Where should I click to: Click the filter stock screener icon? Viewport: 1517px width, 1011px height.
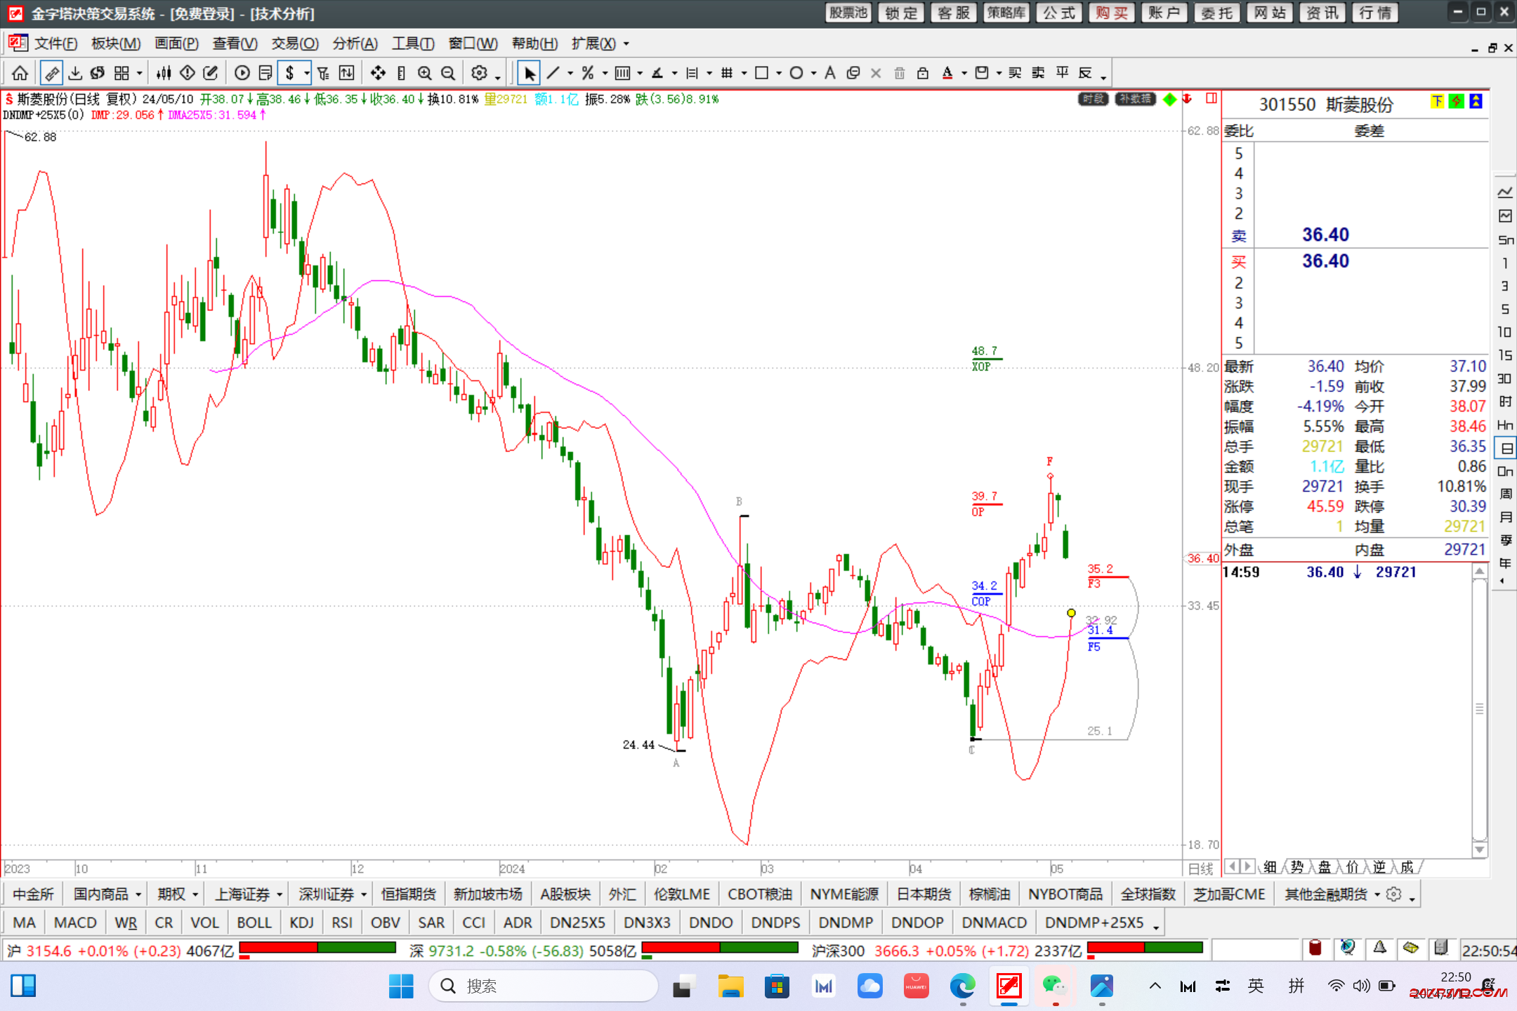pos(323,73)
